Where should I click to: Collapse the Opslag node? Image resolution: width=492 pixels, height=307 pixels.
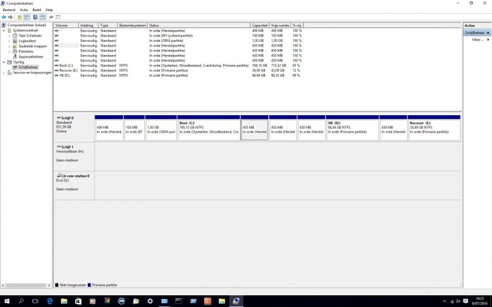pos(4,62)
